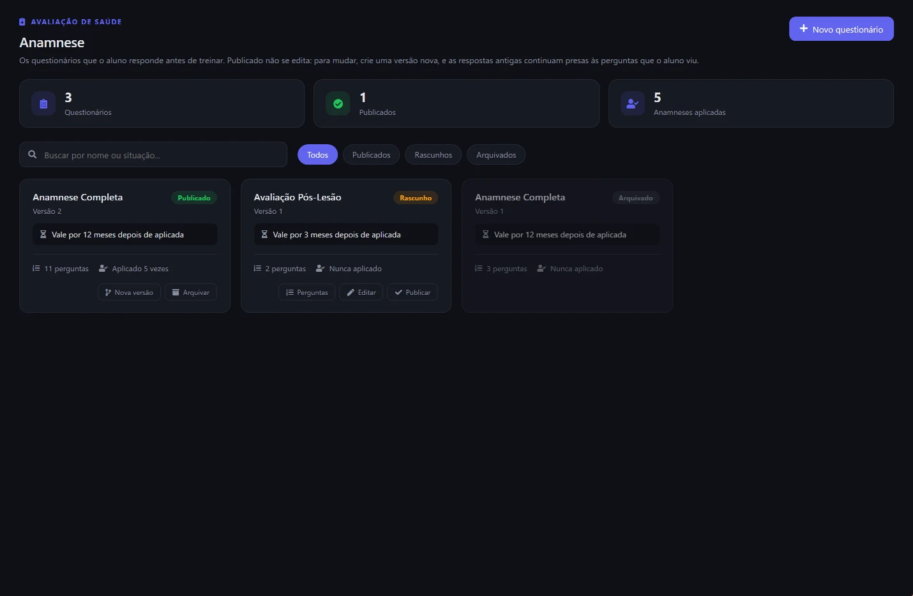Click the Anamneses aplicadas label
The image size is (913, 596).
(690, 112)
